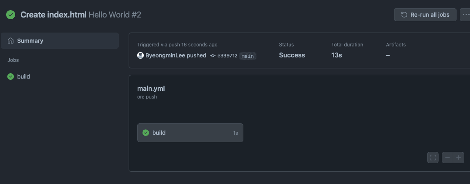Image resolution: width=470 pixels, height=184 pixels.
Task: Click the refresh icon in Re-run button
Action: [404, 15]
